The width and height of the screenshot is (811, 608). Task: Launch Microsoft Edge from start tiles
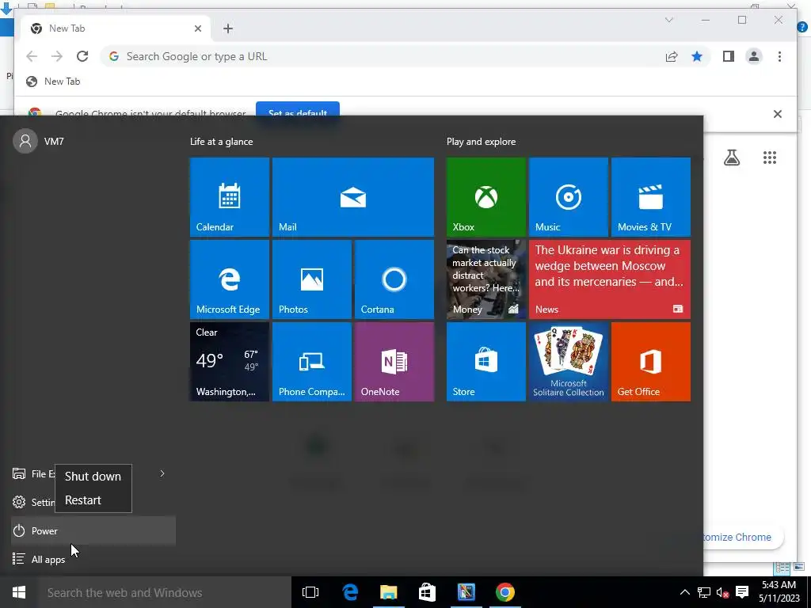pyautogui.click(x=229, y=279)
